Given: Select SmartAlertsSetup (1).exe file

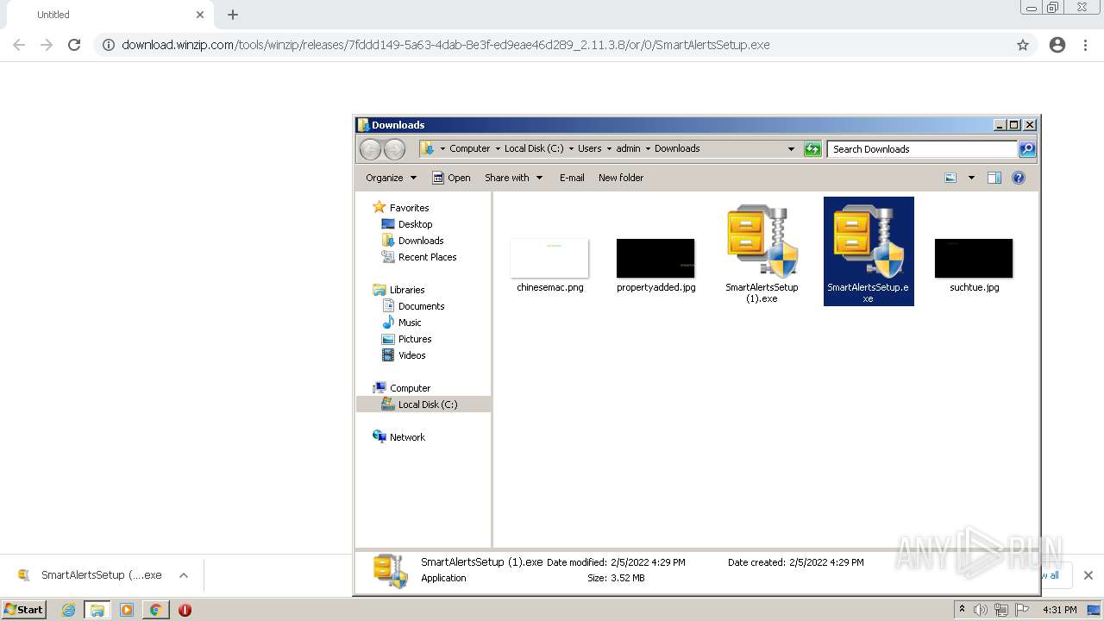Looking at the screenshot, I should click(762, 253).
